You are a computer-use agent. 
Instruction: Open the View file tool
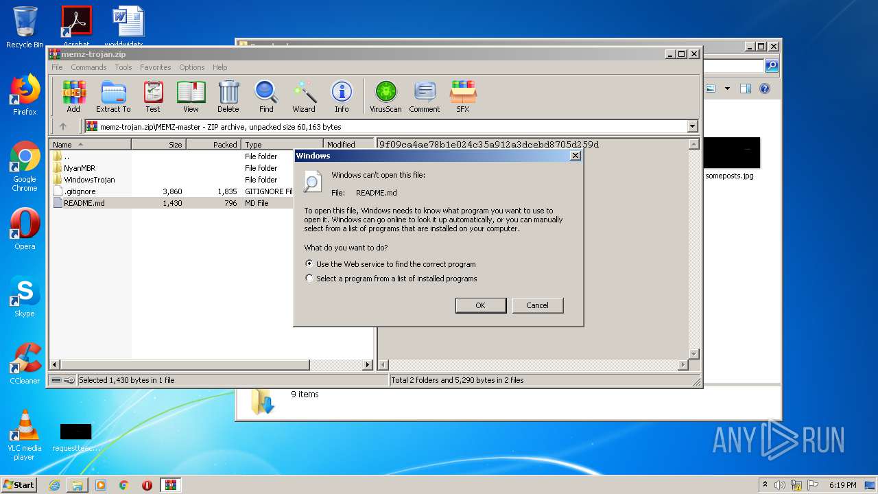coord(191,97)
